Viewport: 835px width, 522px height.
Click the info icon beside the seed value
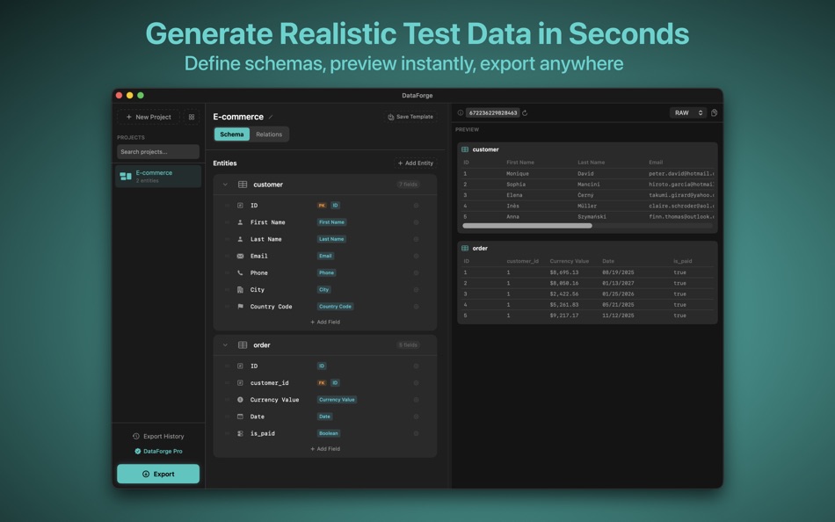point(459,112)
